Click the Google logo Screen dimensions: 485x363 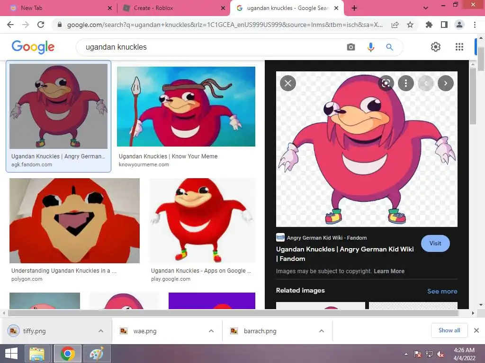click(x=33, y=47)
